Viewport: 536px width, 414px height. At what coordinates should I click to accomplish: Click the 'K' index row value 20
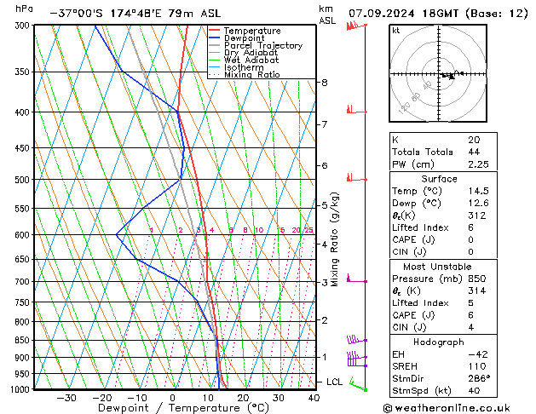point(474,140)
